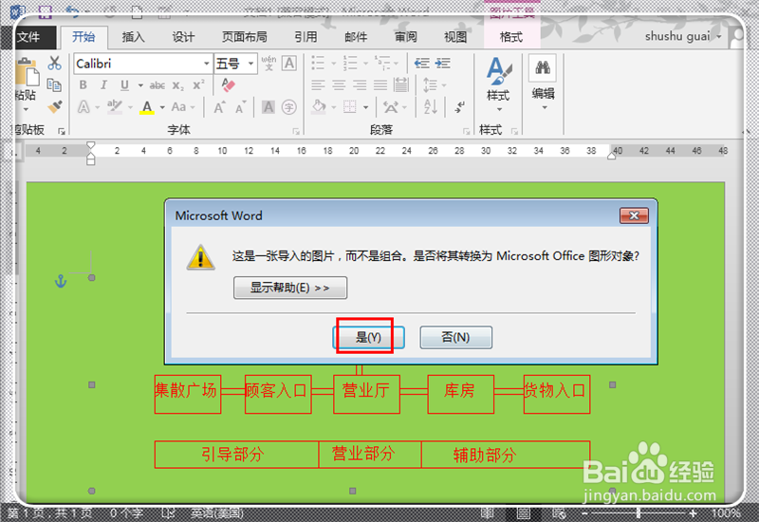Image resolution: width=759 pixels, height=522 pixels.
Task: Open shushu guai account menu
Action: point(682,36)
